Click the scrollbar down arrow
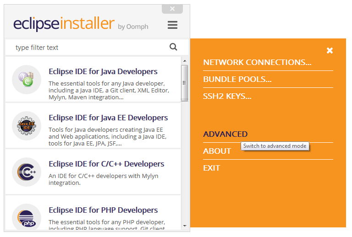This screenshot has height=237, width=352. point(185,226)
